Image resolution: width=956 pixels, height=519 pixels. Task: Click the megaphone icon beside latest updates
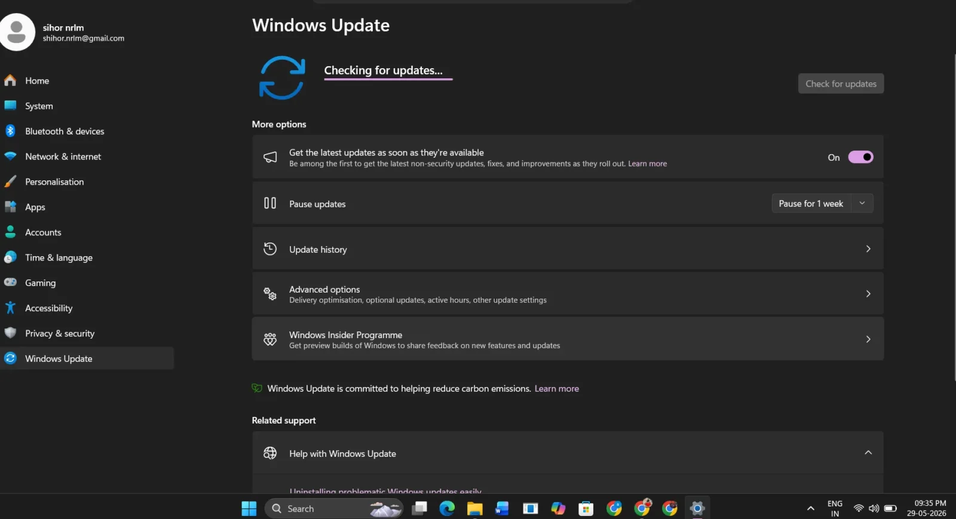point(270,157)
